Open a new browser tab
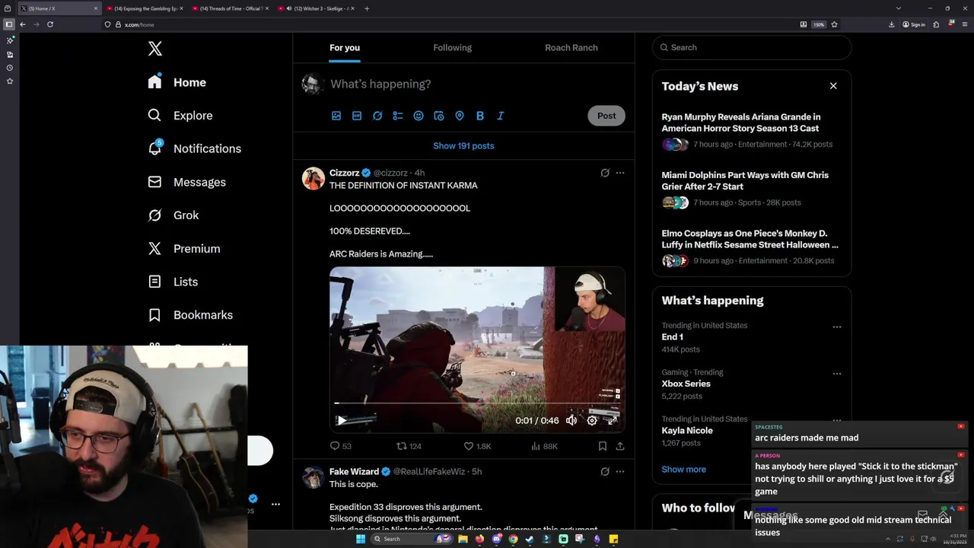Viewport: 974px width, 548px height. pyautogui.click(x=367, y=8)
